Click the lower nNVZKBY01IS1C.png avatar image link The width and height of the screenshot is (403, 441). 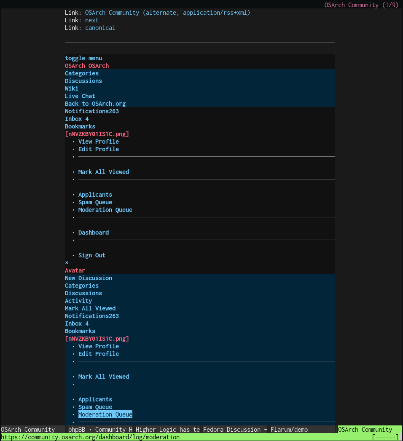(x=97, y=339)
